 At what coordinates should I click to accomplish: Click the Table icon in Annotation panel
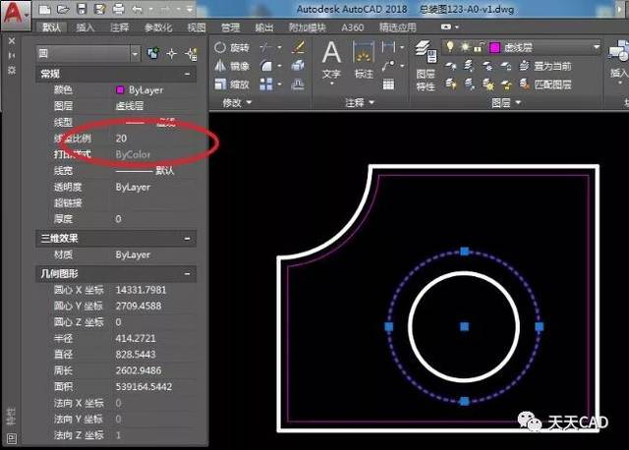coord(388,84)
